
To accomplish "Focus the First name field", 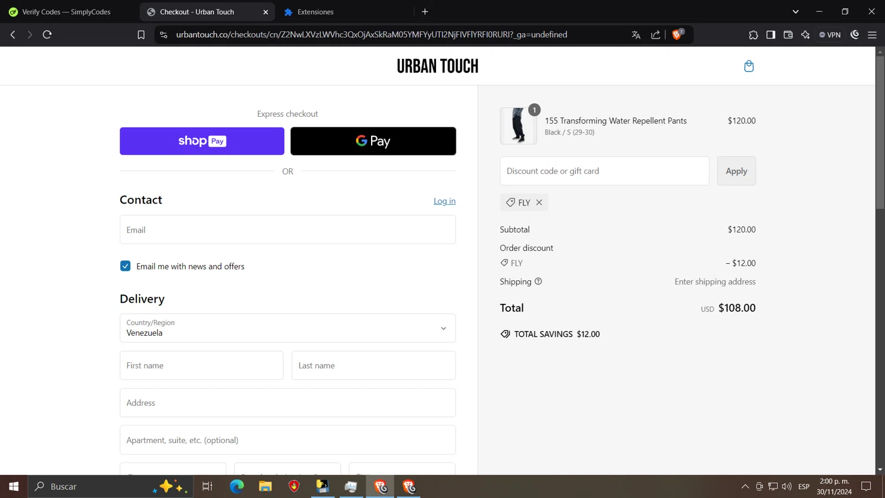I will click(x=201, y=365).
